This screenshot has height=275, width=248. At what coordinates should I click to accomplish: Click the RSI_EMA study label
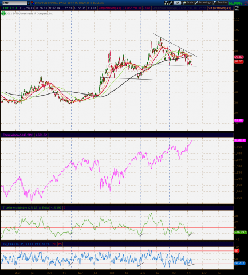(x=21, y=244)
